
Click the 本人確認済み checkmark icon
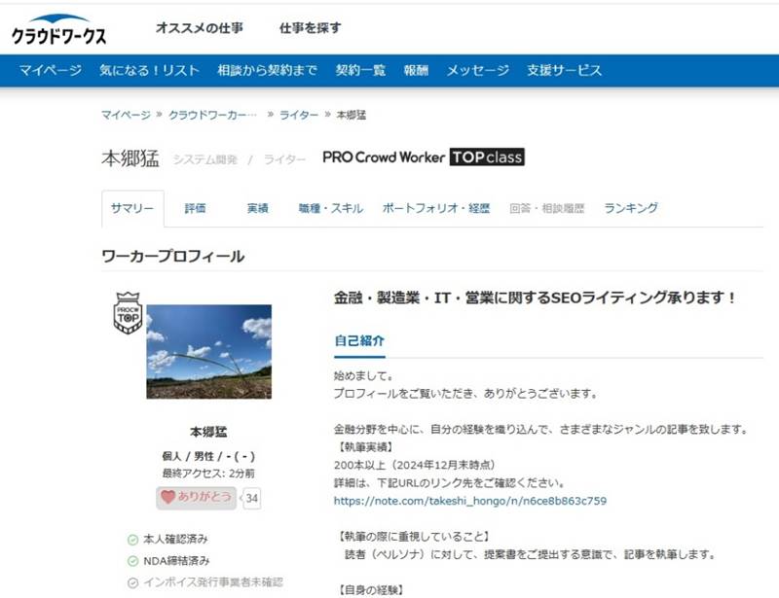[x=132, y=539]
